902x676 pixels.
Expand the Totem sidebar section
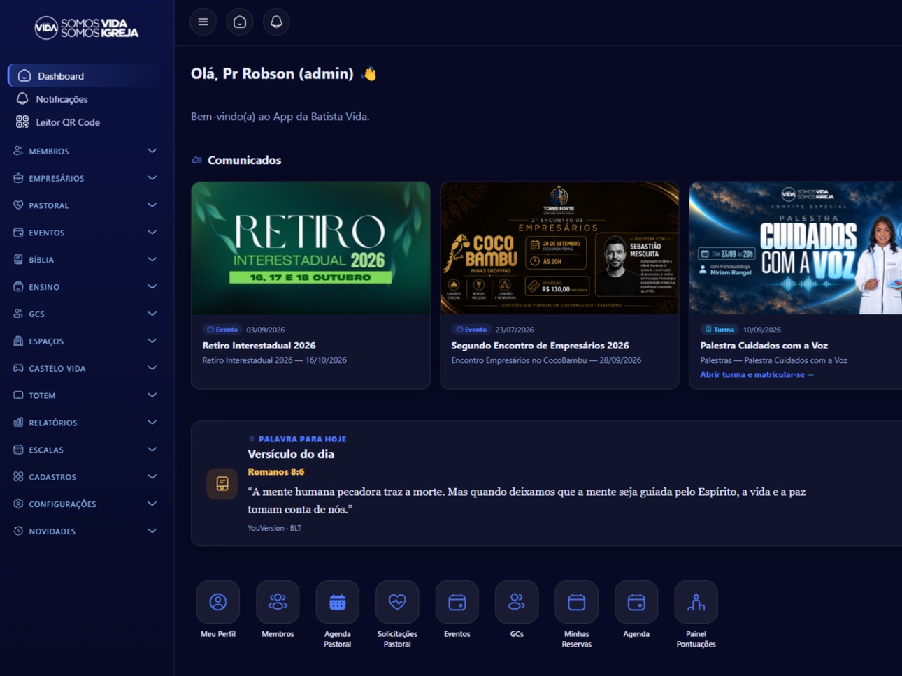click(x=85, y=395)
